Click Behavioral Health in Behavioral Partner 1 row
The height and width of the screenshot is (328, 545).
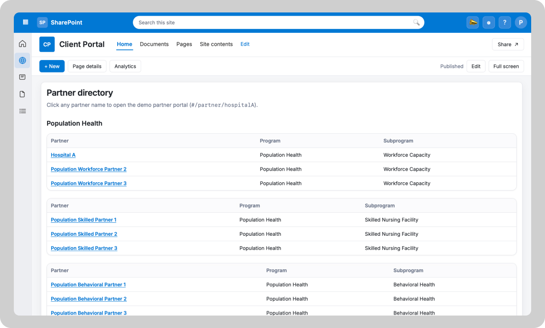coord(414,285)
